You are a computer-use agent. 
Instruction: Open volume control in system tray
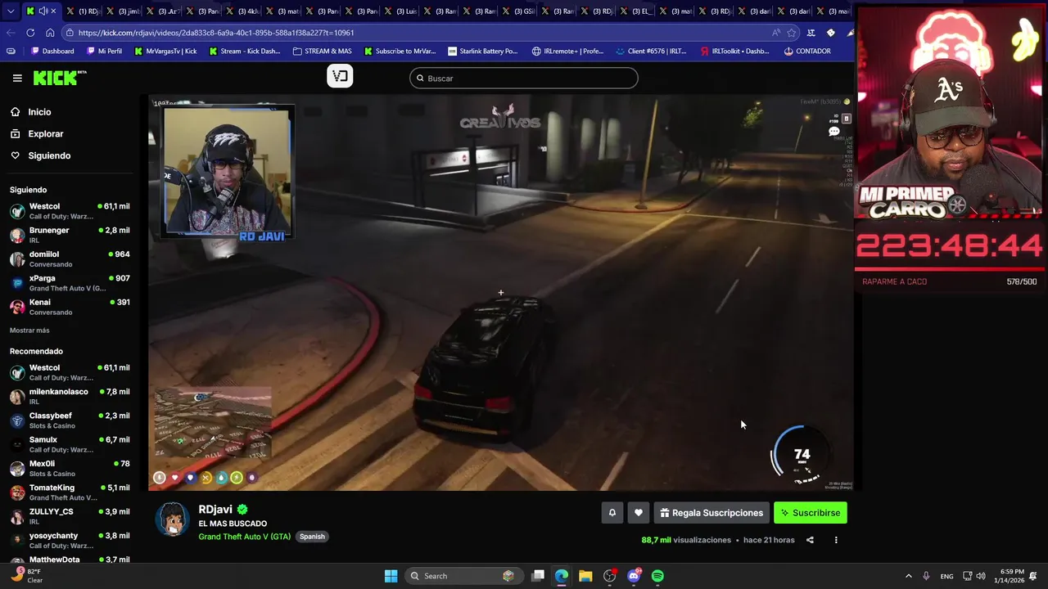click(981, 576)
